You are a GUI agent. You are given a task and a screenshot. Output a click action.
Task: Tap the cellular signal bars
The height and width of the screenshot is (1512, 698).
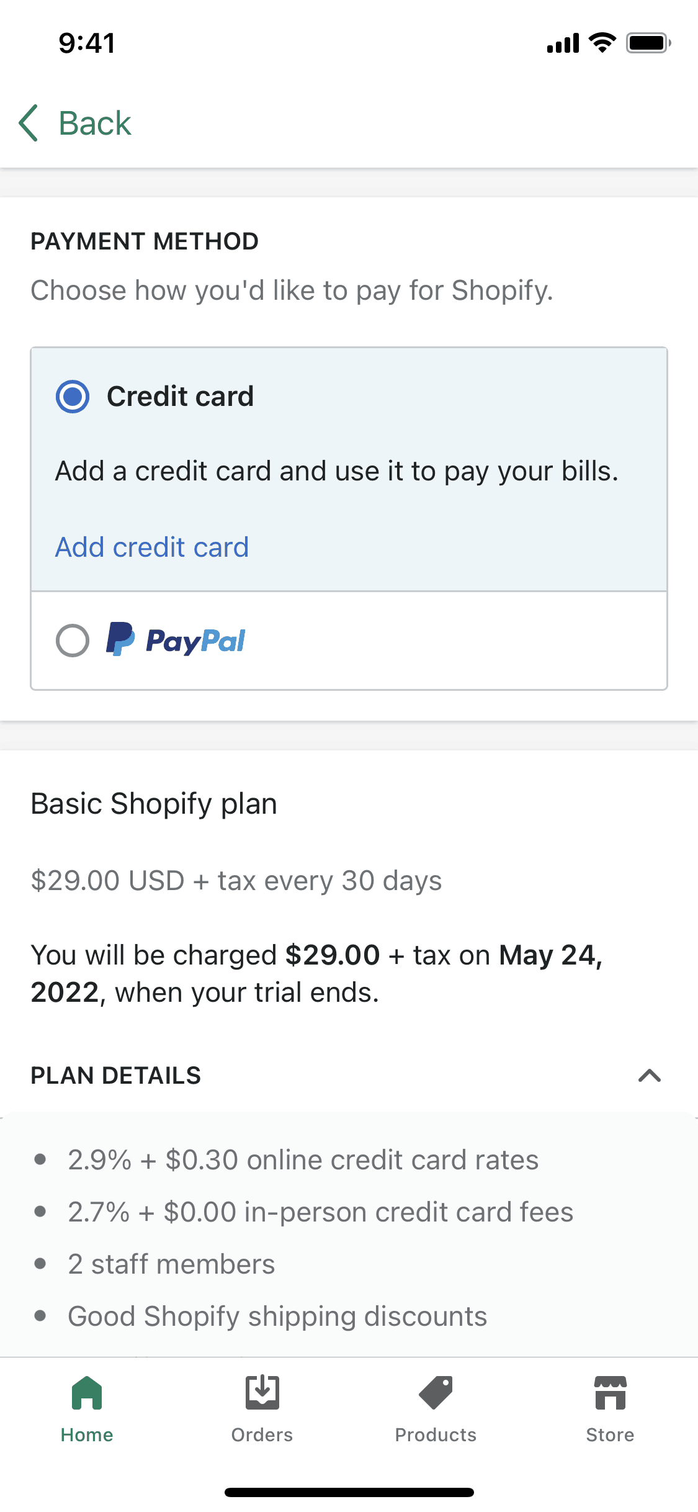(563, 43)
